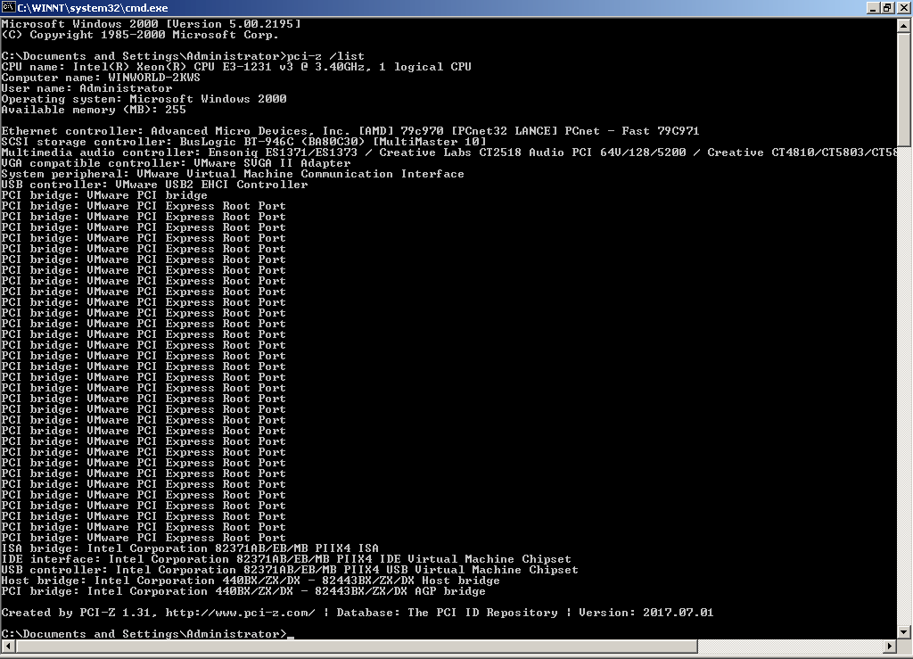Image resolution: width=913 pixels, height=659 pixels.
Task: Click the USB controller PIIX4 USB line
Action: [290, 570]
